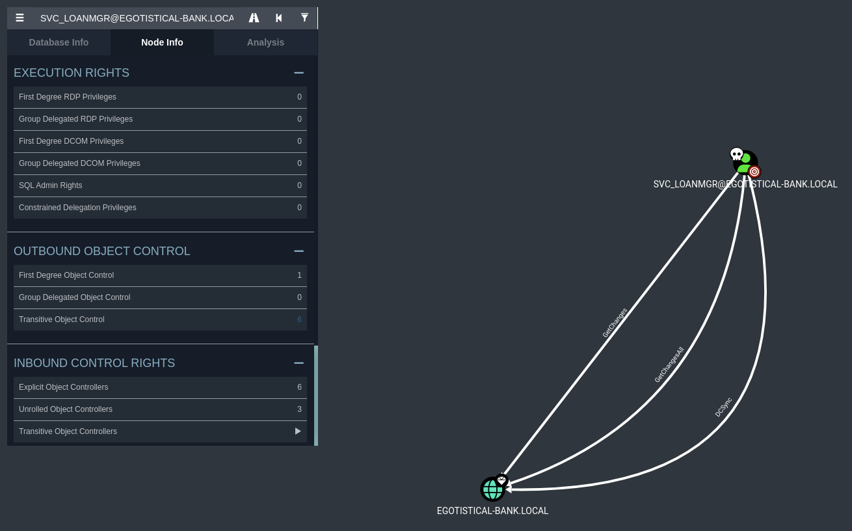Open the filter funnel icon
Screen dimensions: 852x531
(x=304, y=18)
